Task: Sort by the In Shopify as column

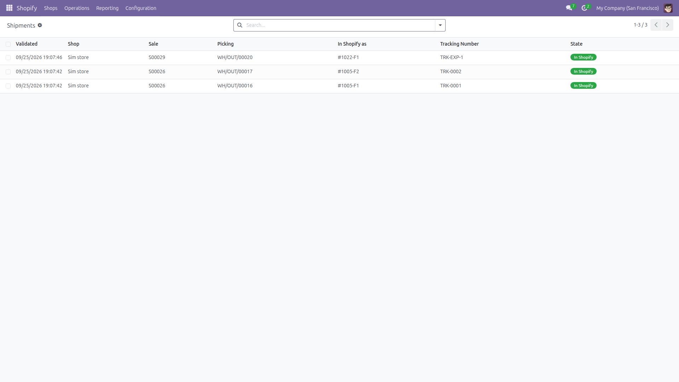Action: pos(352,44)
